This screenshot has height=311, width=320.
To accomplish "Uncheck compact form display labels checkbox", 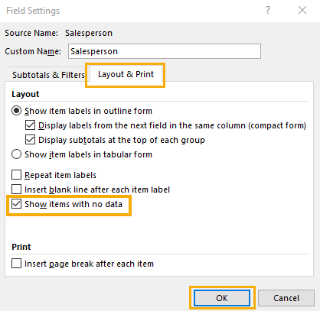I will (30, 125).
